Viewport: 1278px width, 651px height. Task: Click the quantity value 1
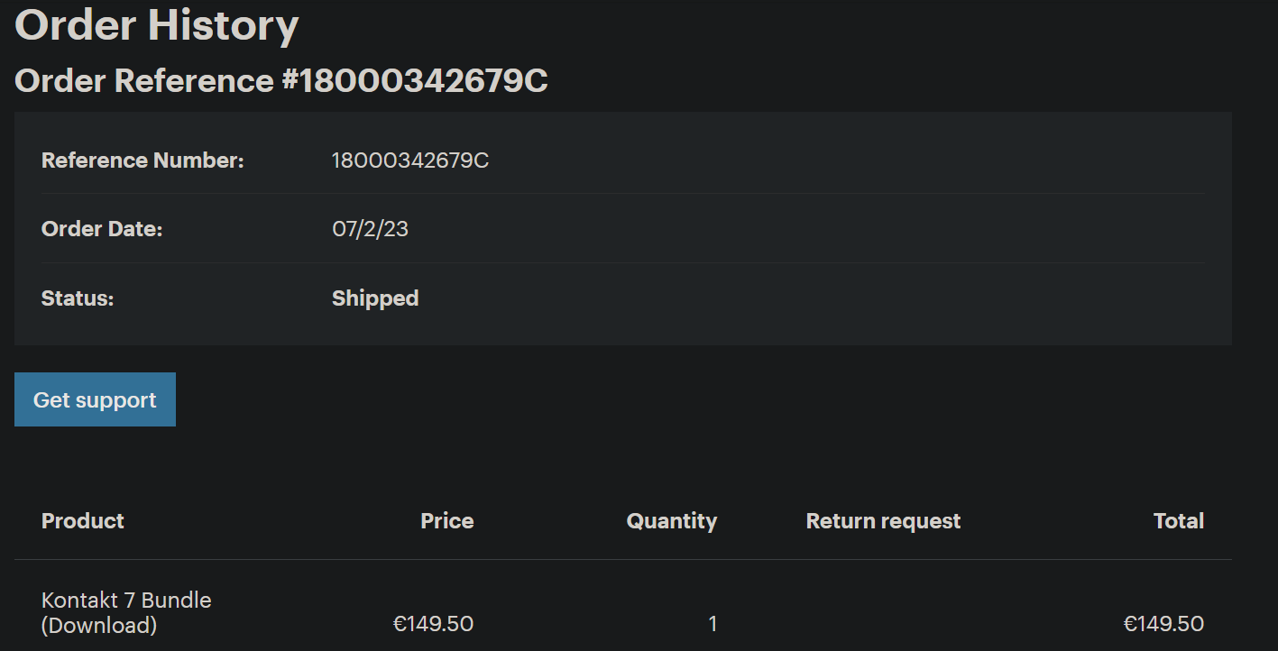click(x=713, y=624)
